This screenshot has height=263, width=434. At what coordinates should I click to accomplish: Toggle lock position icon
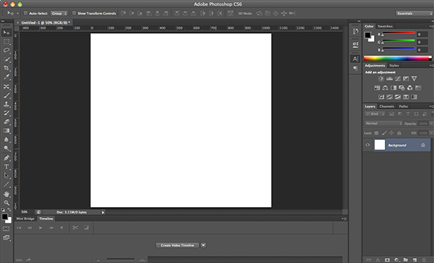392,133
